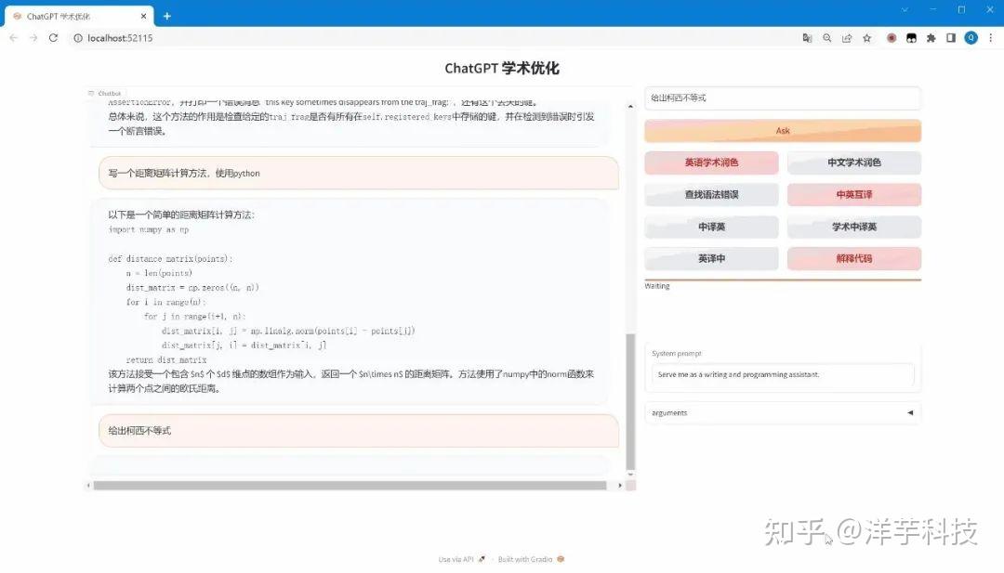Bookmark the page using the star icon
This screenshot has height=573, width=1004.
(866, 38)
